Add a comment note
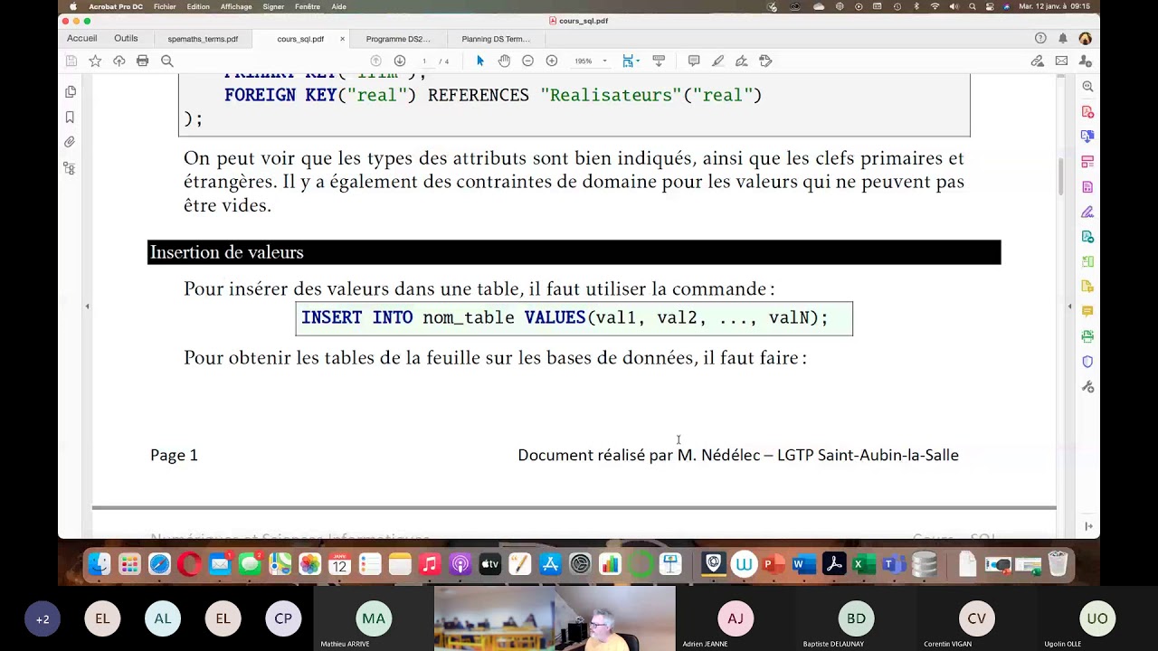 [694, 61]
